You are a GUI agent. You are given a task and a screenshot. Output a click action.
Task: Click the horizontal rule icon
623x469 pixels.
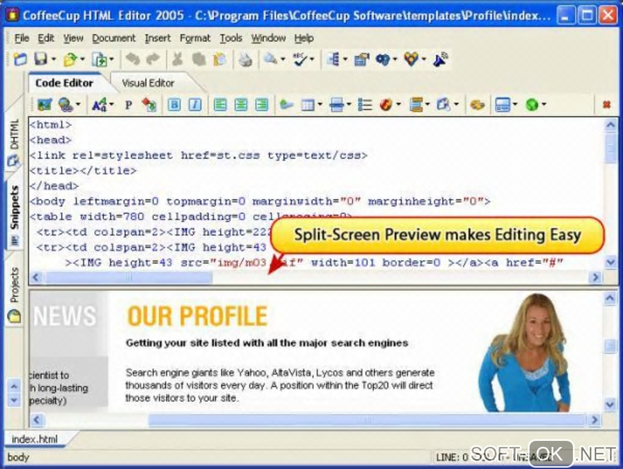coord(337,105)
